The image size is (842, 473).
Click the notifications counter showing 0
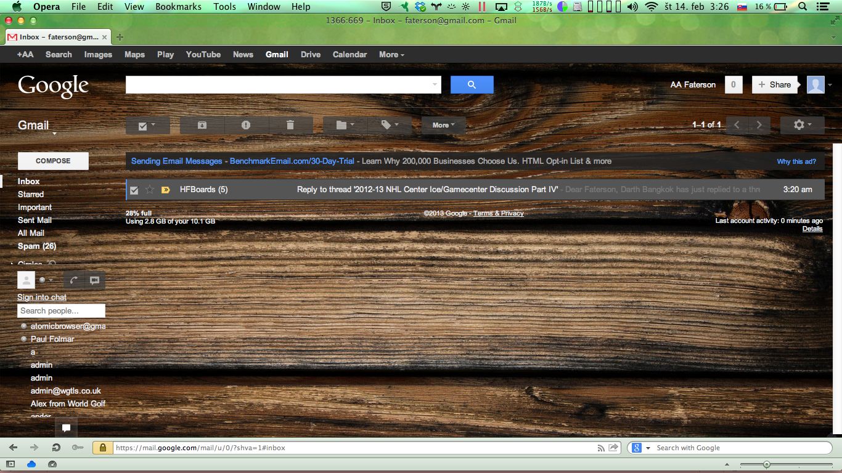[x=733, y=85]
